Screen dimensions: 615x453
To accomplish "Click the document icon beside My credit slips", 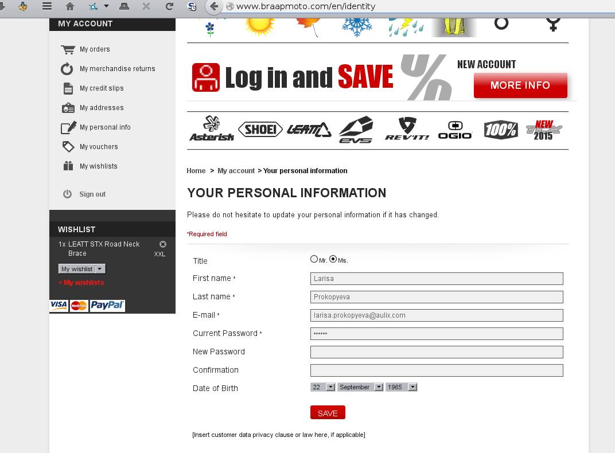I will pyautogui.click(x=68, y=88).
